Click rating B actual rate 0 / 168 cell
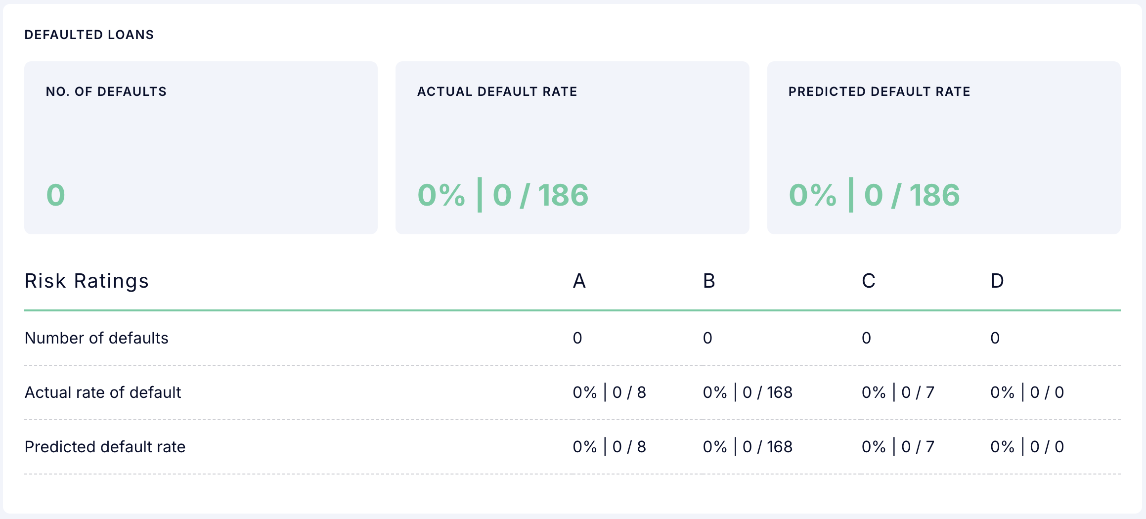1146x519 pixels. [748, 392]
